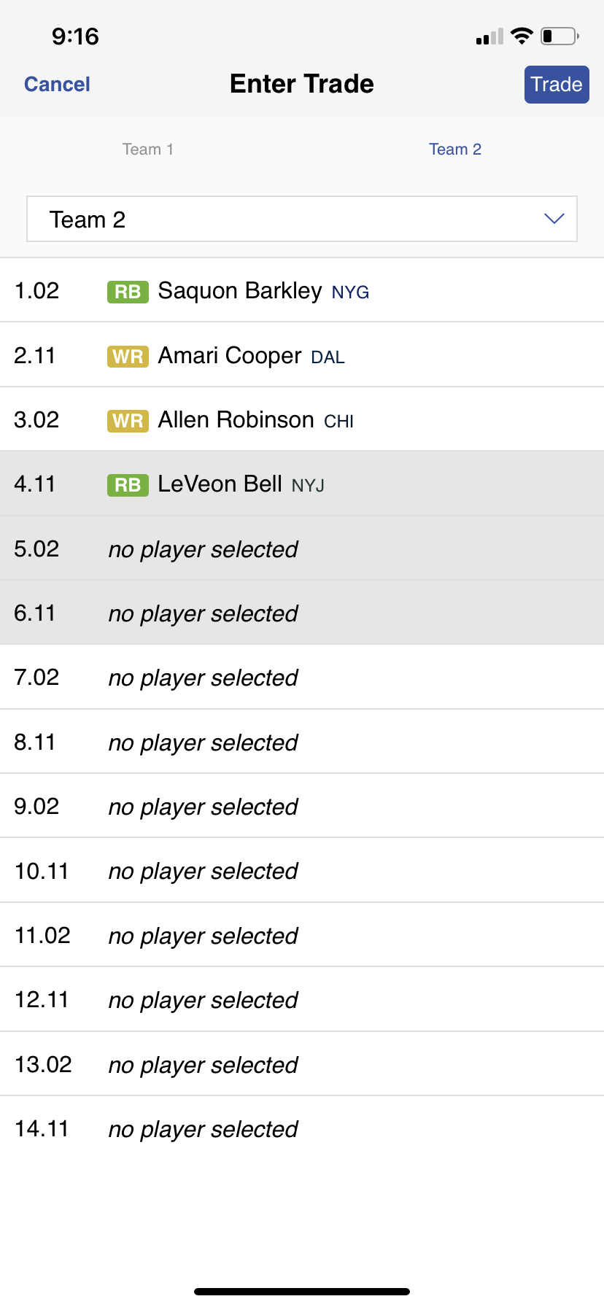Tap Cancel to exit trade entry
This screenshot has width=604, height=1307.
coord(57,85)
